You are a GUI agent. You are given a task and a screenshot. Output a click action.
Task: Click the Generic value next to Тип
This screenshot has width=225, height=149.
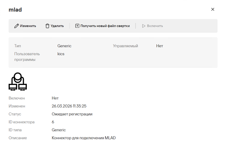(64, 46)
